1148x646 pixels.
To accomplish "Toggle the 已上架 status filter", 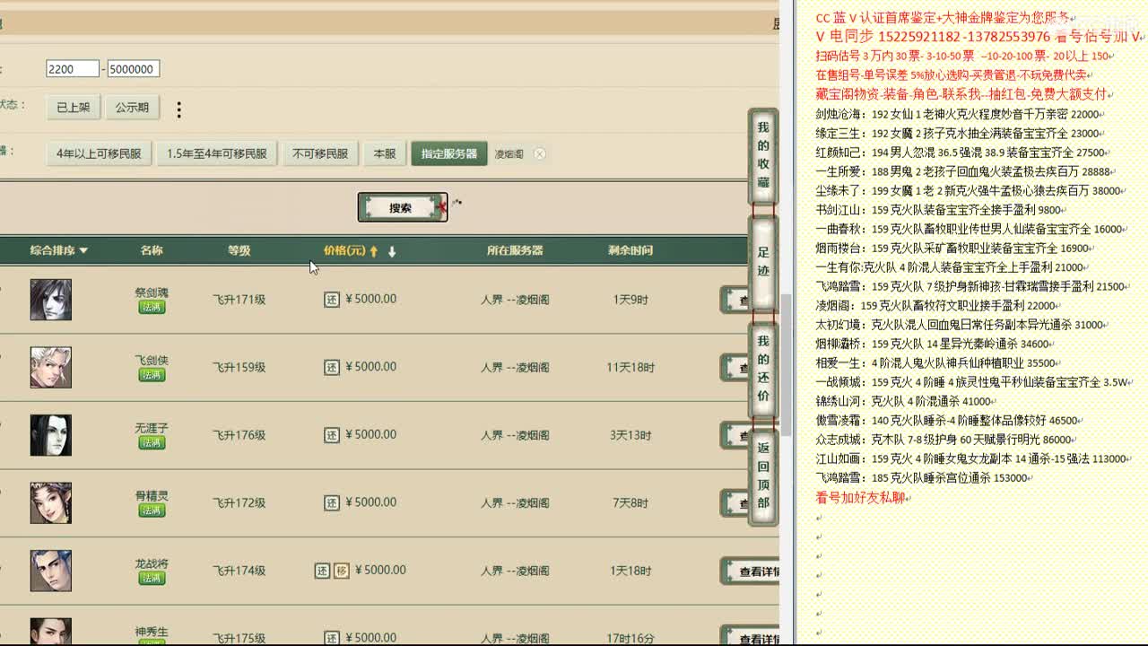I will click(73, 107).
